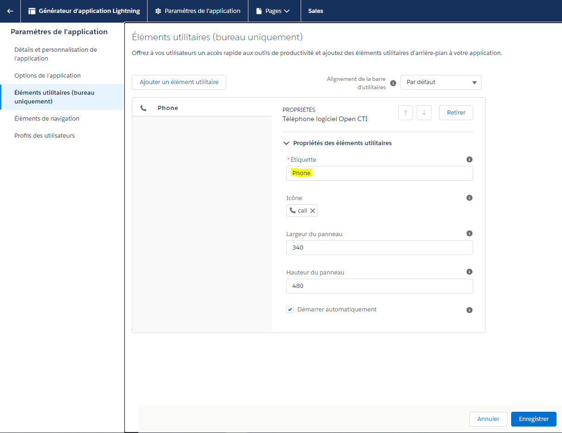Viewport: 562px width, 433px height.
Task: Remove the call icon using its X
Action: pos(313,211)
